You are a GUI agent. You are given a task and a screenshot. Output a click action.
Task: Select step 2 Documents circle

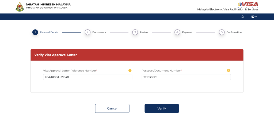click(87, 32)
